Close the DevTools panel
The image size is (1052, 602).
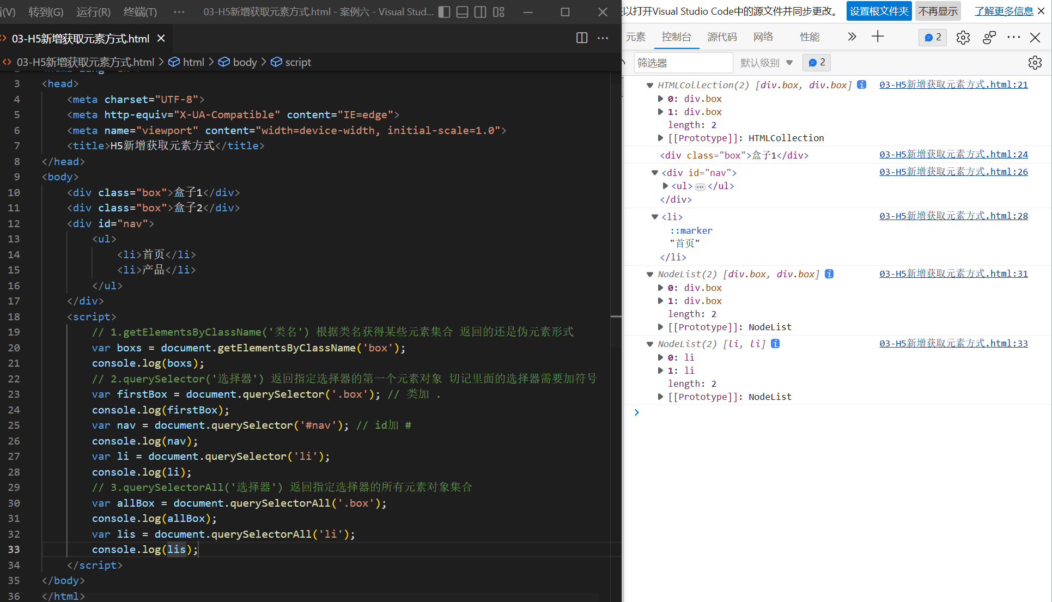pyautogui.click(x=1035, y=37)
